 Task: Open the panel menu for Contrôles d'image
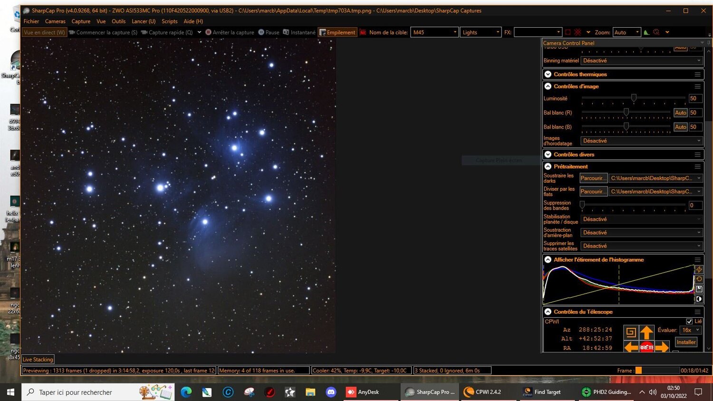click(697, 87)
